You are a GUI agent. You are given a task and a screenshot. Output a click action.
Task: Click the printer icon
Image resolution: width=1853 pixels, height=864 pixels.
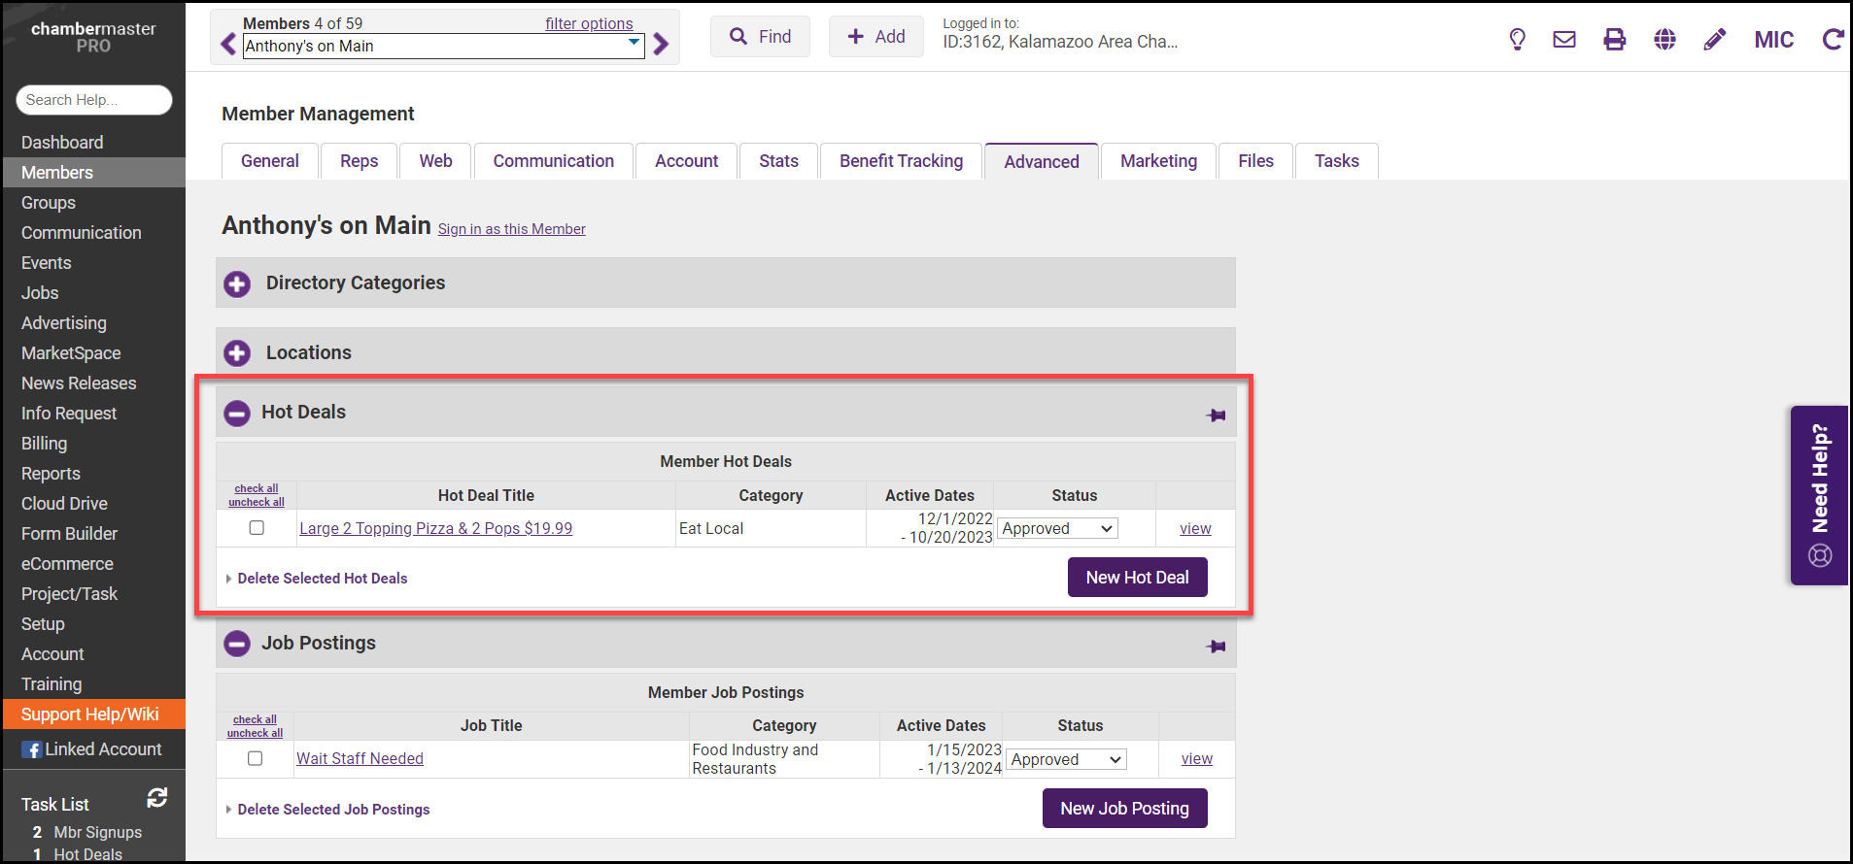pyautogui.click(x=1615, y=40)
